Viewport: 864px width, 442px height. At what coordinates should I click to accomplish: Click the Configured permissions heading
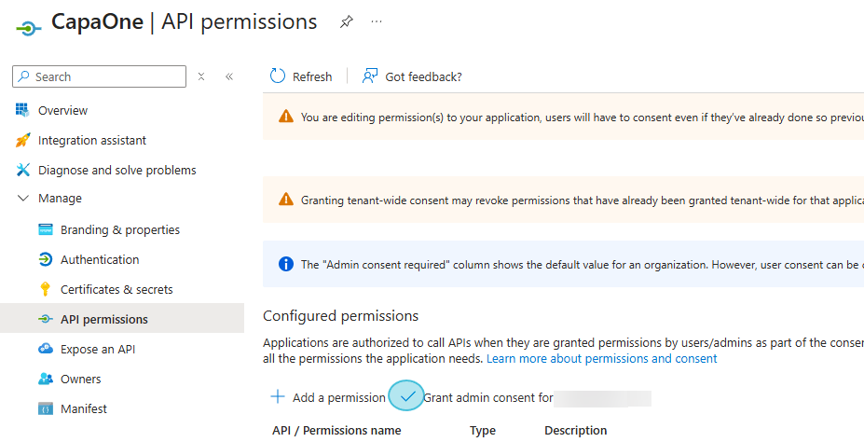pos(340,316)
